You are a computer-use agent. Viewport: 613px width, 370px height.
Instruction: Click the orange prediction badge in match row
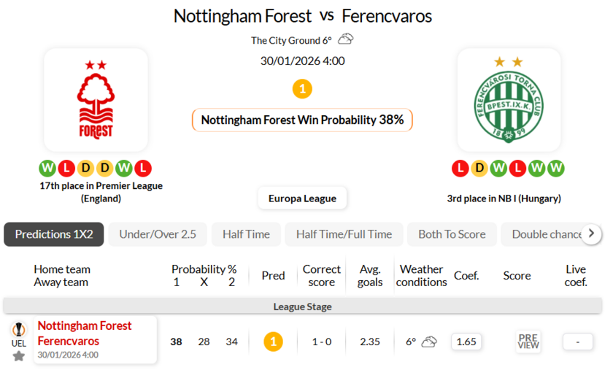(273, 342)
